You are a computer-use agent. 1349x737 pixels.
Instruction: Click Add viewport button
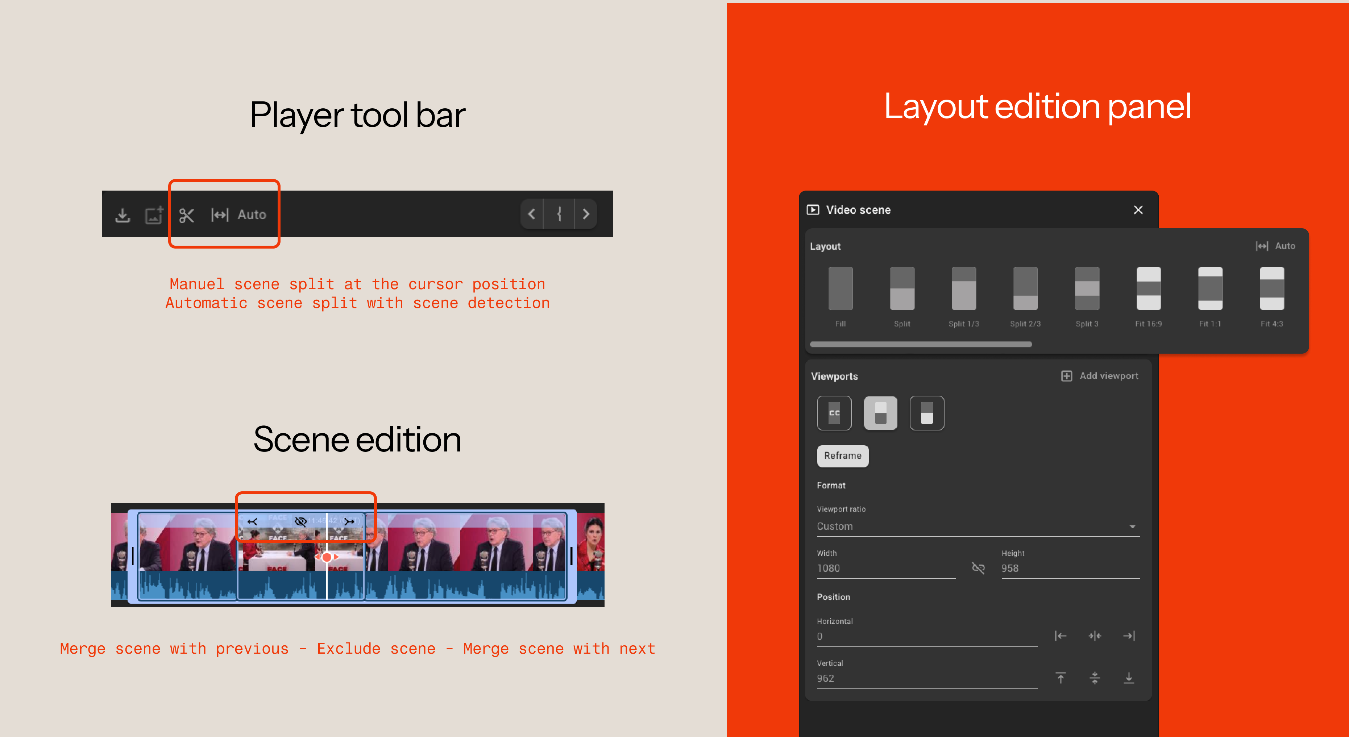click(1100, 376)
